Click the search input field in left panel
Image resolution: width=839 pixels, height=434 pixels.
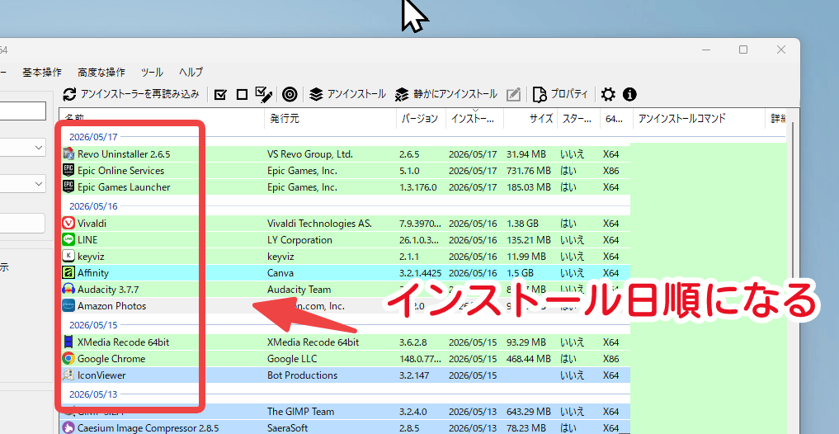(22, 111)
